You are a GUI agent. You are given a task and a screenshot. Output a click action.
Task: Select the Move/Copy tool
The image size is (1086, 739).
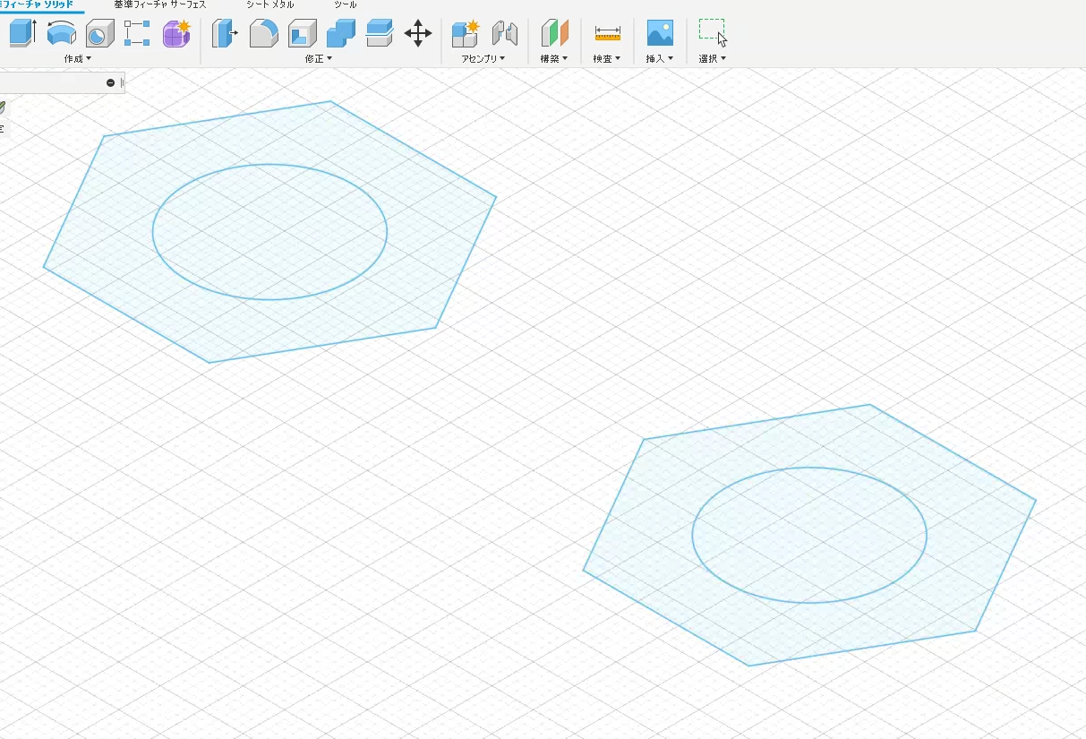(x=418, y=34)
